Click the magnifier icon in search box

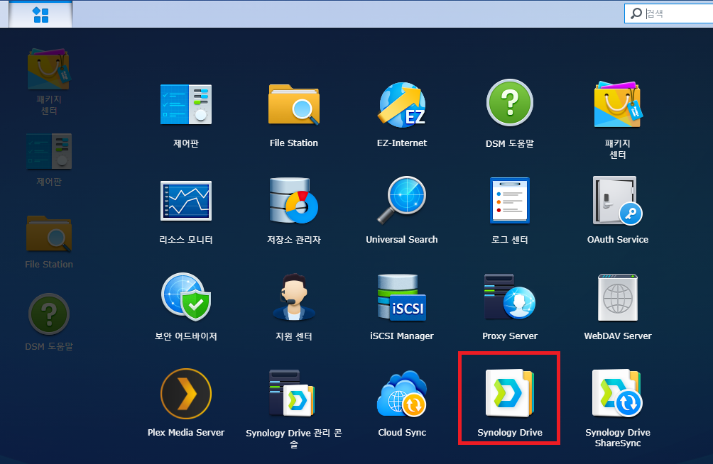(x=636, y=13)
